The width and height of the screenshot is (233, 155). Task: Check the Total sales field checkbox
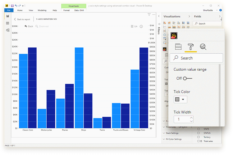coord(199,141)
